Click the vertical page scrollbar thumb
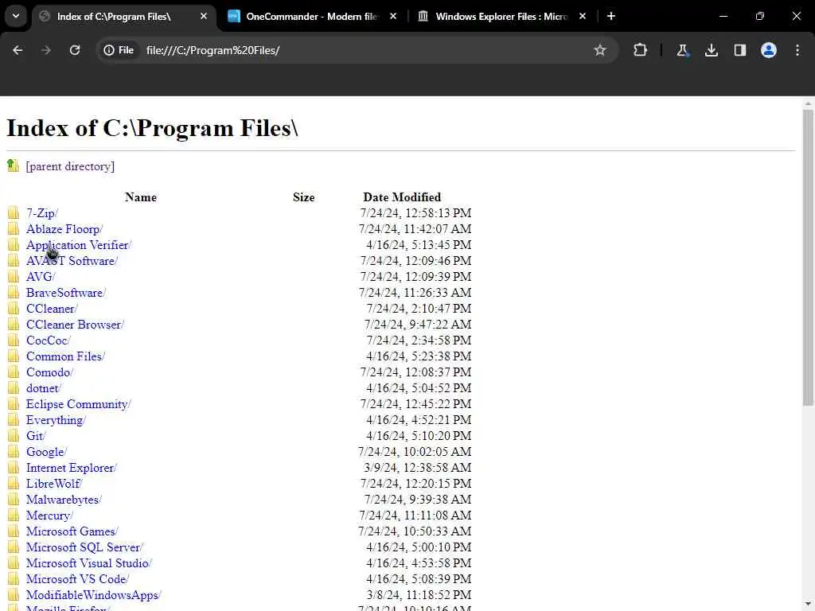Viewport: 815px width, 611px height. [809, 257]
